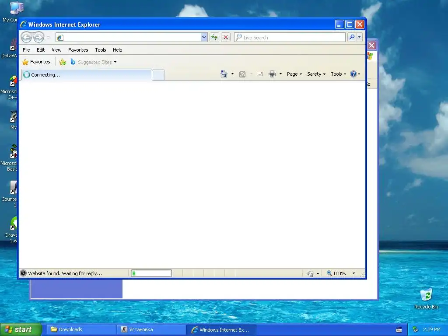The image size is (448, 336).
Task: Click the Read Mail envelope icon
Action: pos(260,74)
